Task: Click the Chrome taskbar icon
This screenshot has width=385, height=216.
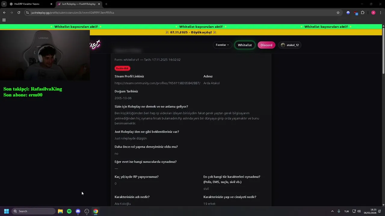Action: (x=96, y=211)
